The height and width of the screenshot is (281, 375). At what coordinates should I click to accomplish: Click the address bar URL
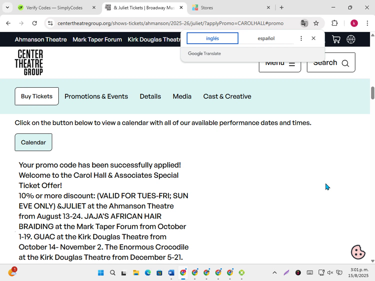click(x=170, y=23)
